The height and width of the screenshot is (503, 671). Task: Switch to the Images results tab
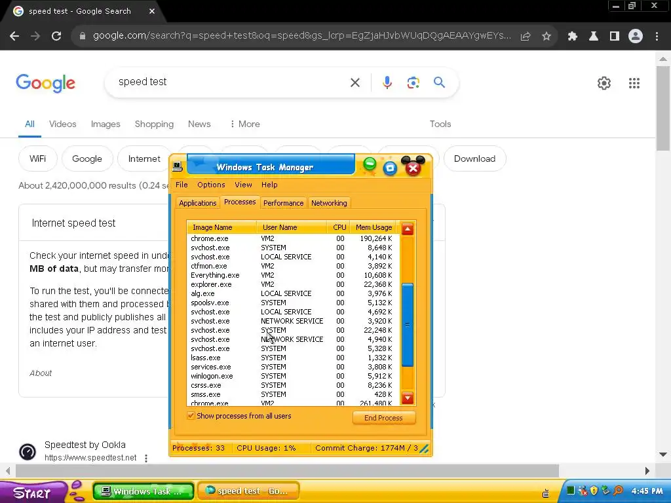click(105, 124)
